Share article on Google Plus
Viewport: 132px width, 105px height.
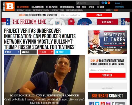tap(46, 52)
